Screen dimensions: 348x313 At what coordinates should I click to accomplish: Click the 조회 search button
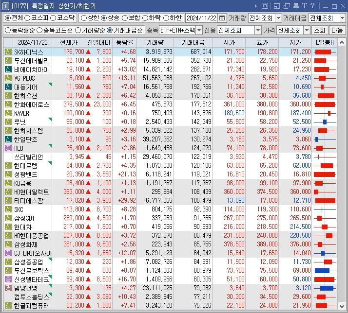point(319,30)
